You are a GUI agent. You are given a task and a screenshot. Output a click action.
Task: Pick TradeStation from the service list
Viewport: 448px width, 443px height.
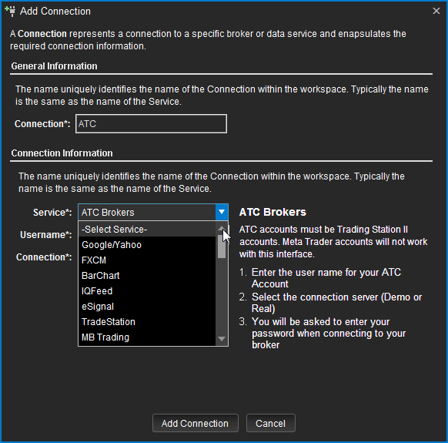[x=147, y=322]
